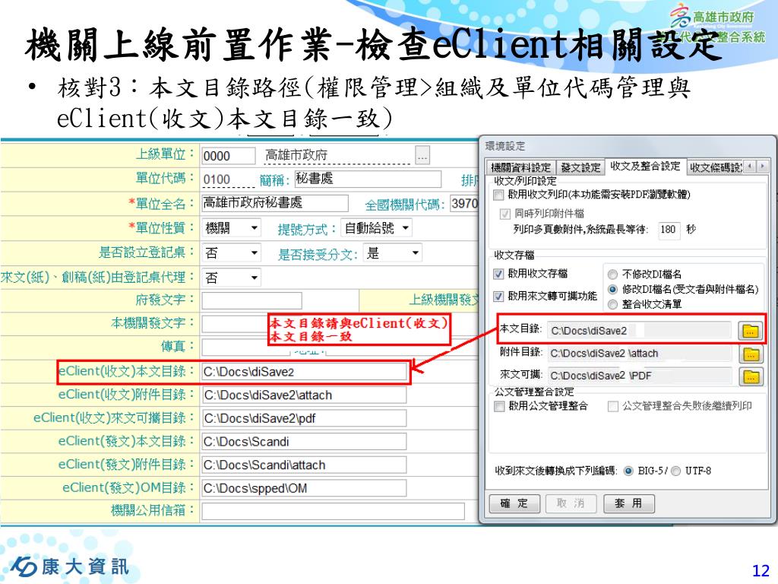
Task: Click the 取消 button
Action: click(x=571, y=503)
